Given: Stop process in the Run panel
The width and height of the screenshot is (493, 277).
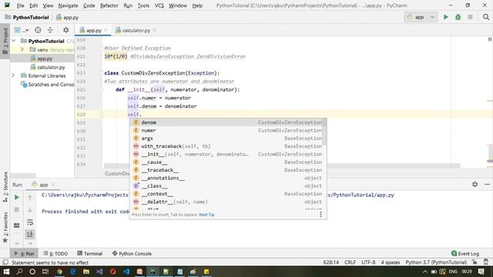Looking at the screenshot, I should tap(17, 210).
